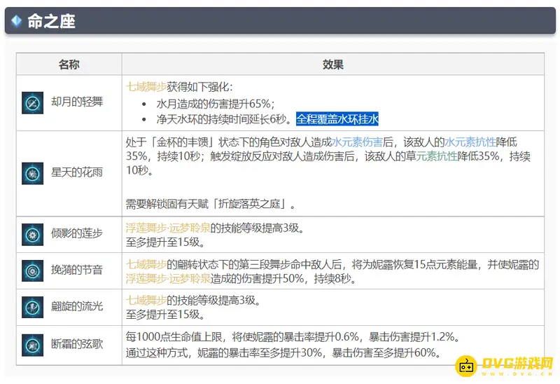
Task: Follow the 水元素伤害 link
Action: pyautogui.click(x=357, y=141)
